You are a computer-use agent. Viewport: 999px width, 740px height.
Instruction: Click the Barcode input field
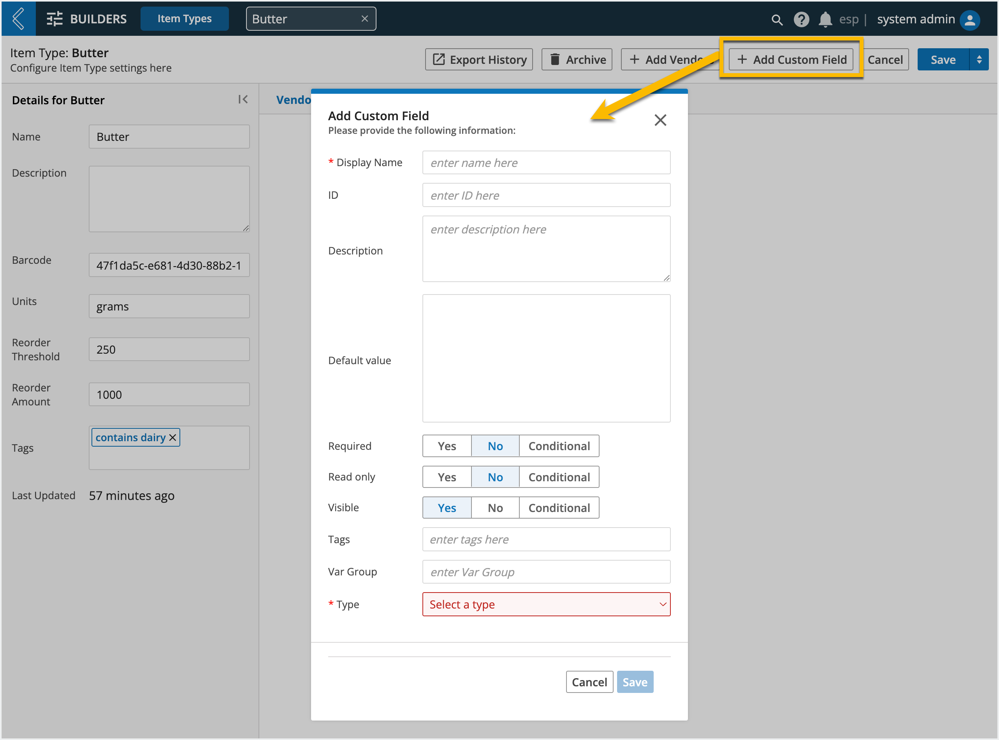click(169, 265)
